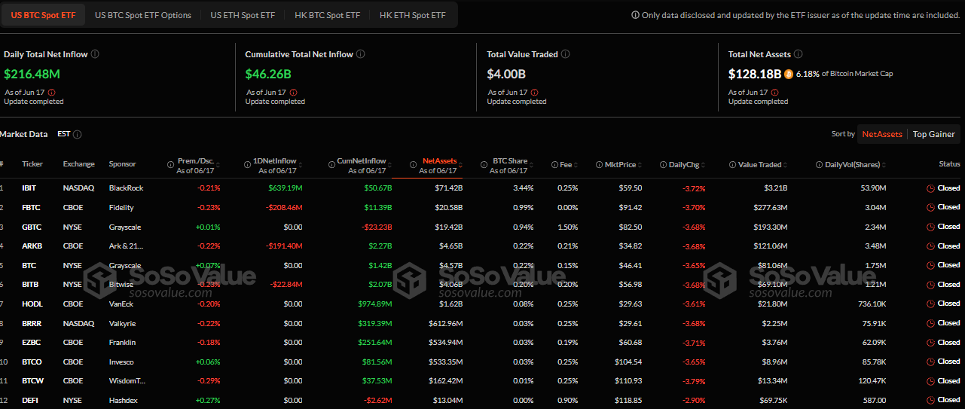Click info icon before Prem./Dsc. column header
This screenshot has width=965, height=409.
click(169, 164)
